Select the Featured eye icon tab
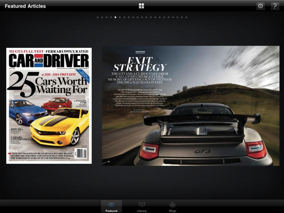284x213 pixels. click(111, 206)
